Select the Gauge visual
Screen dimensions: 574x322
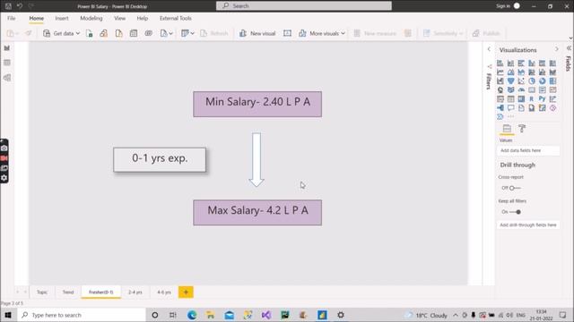521,89
